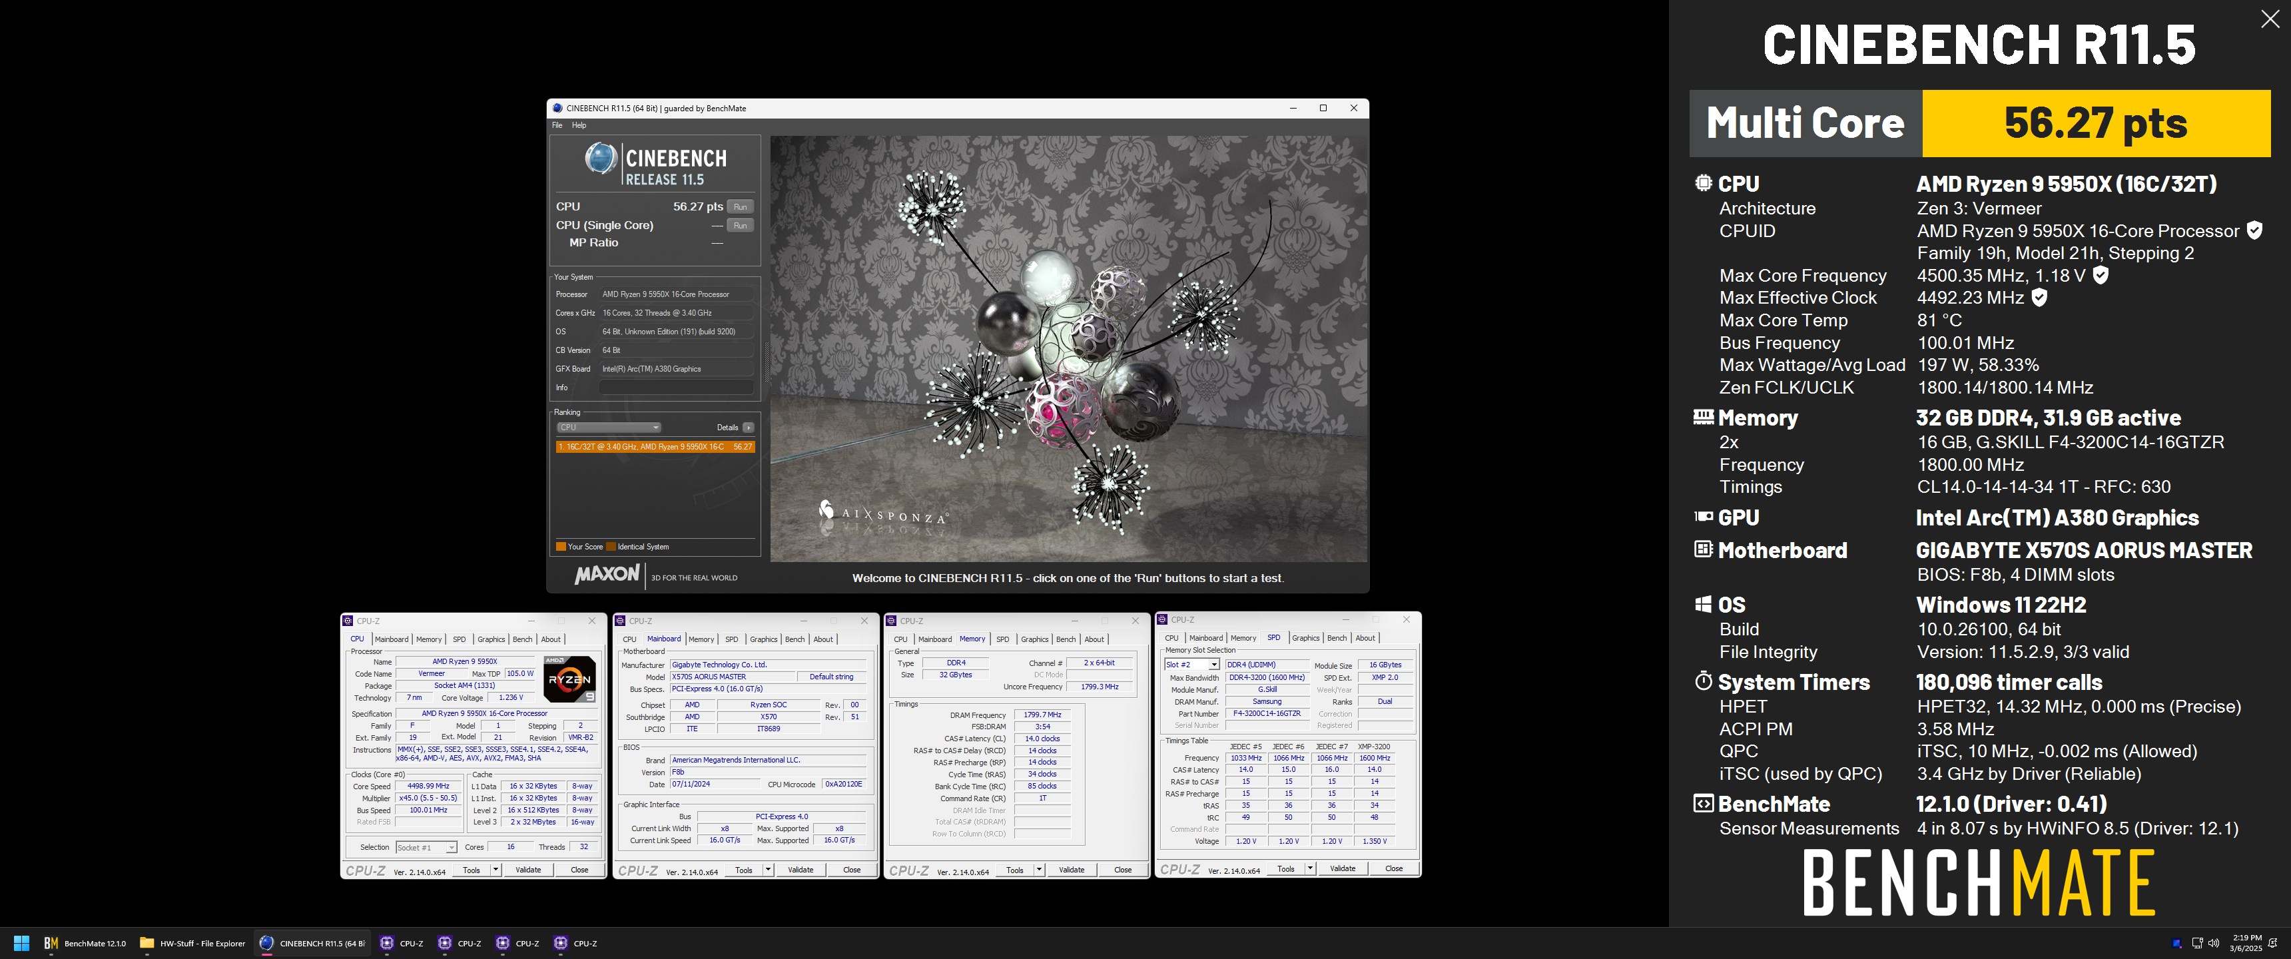Switch to Bench tab in the CPU-tab CPU-Z window
Viewport: 2291px width, 959px height.
pyautogui.click(x=523, y=639)
